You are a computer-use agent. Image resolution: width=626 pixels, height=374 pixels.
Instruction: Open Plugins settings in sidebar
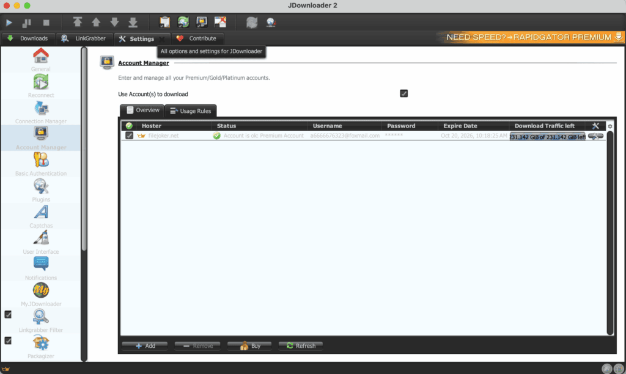[41, 190]
